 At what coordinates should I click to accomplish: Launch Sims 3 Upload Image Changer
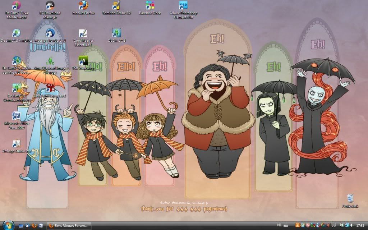click(x=50, y=65)
